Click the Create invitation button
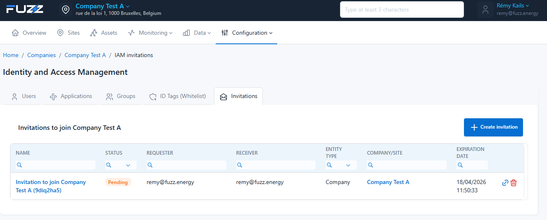Screen dimensions: 547x220 click(493, 127)
